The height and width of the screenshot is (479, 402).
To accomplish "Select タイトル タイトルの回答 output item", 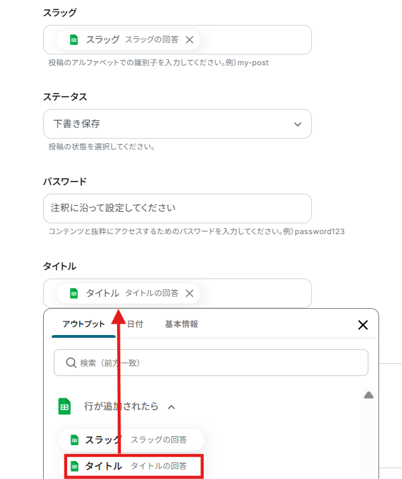I will click(x=133, y=466).
